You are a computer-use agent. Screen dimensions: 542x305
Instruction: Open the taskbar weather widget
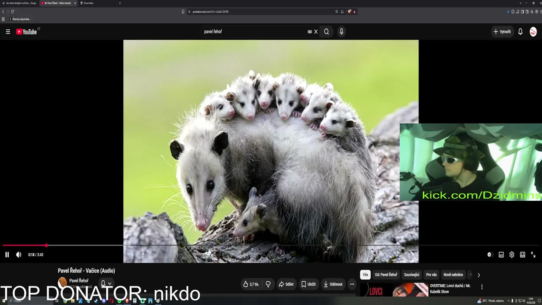(x=490, y=301)
